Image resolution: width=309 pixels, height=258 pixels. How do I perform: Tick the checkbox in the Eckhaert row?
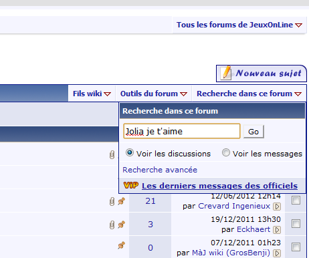tap(296, 224)
